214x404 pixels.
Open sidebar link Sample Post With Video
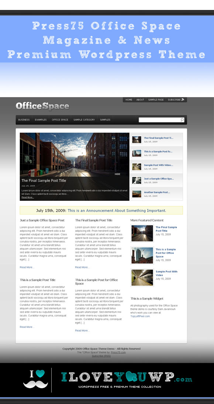pos(166,273)
